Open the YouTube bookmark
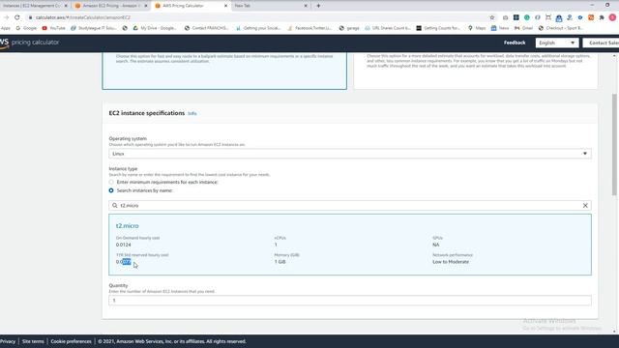This screenshot has height=348, width=619. pyautogui.click(x=54, y=28)
